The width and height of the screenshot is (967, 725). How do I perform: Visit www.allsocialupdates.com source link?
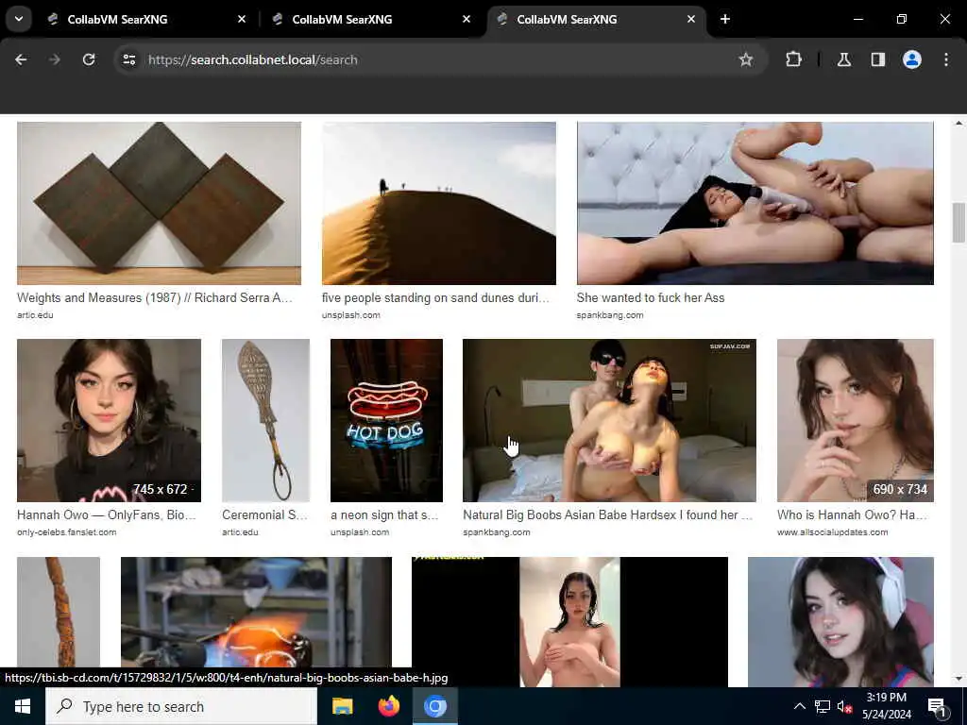click(x=833, y=532)
